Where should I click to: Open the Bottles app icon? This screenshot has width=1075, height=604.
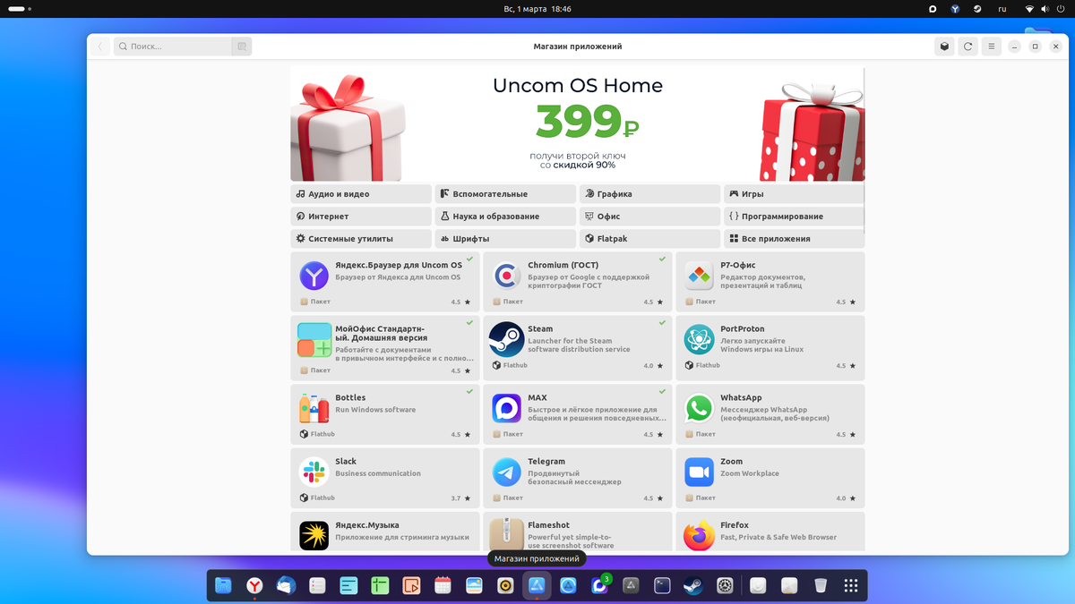point(314,409)
